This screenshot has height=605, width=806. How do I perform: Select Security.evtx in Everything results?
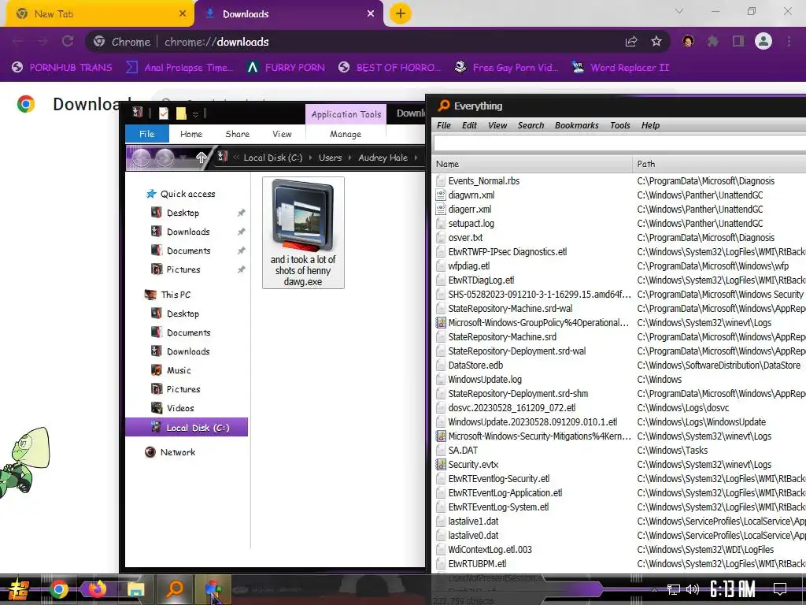473,465
